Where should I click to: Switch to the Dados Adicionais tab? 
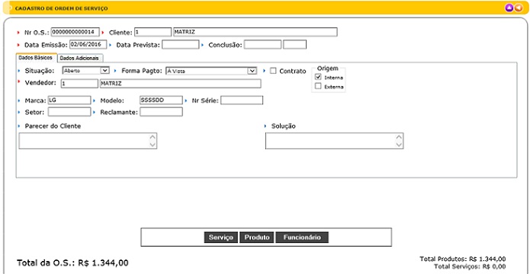tap(79, 58)
